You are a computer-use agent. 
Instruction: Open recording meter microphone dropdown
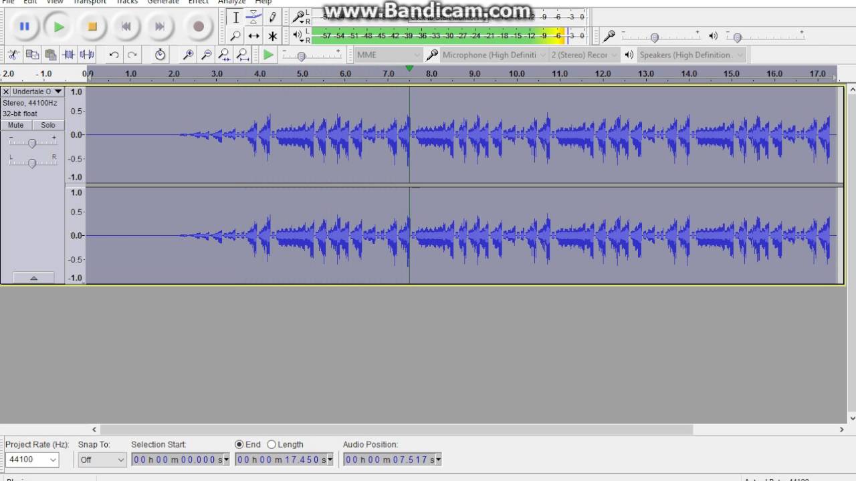[x=299, y=17]
